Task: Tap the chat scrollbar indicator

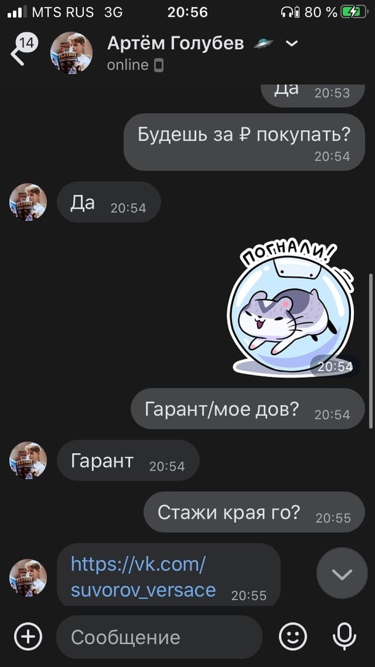Action: click(x=370, y=351)
